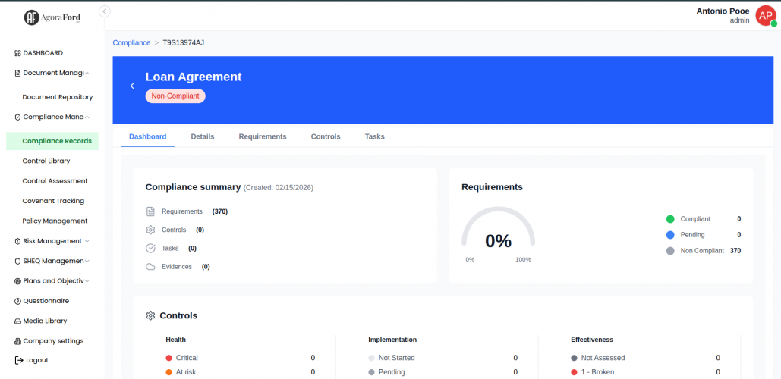Click the Compliance Management shield icon
Viewport: 781px width, 379px height.
pos(17,117)
